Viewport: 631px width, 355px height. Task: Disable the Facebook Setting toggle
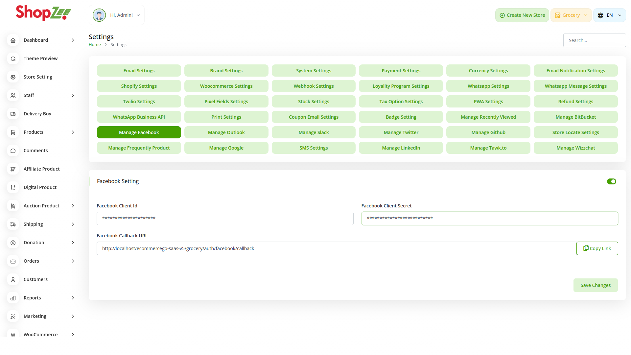(x=611, y=181)
